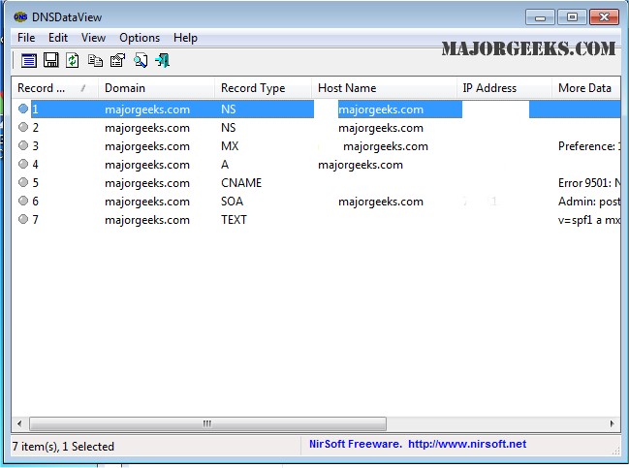Click the '7 item(s), 1 Selected' status text

pyautogui.click(x=63, y=447)
